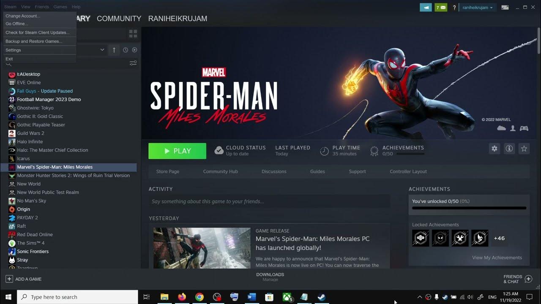Open the Friends menu

tap(42, 7)
